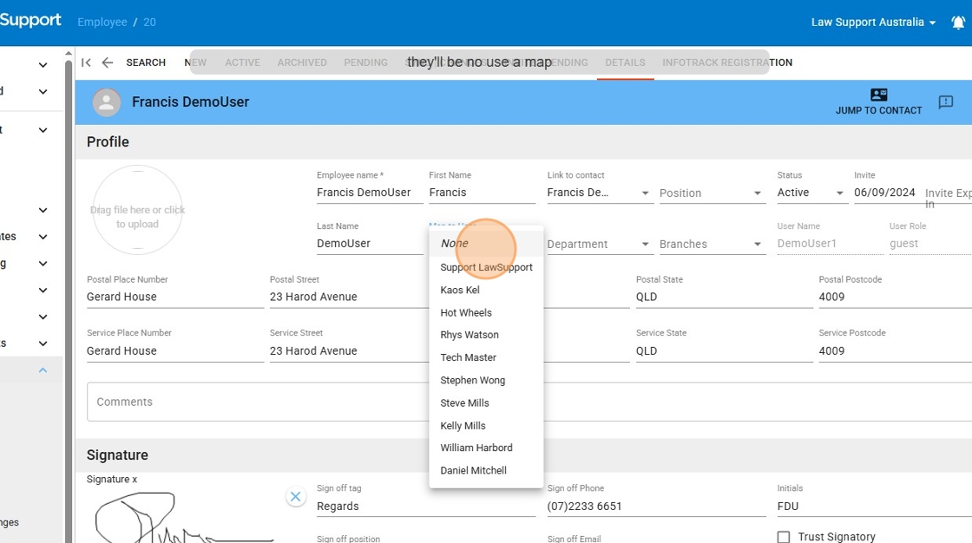Click the First Name field
Image resolution: width=972 pixels, height=543 pixels.
[482, 193]
